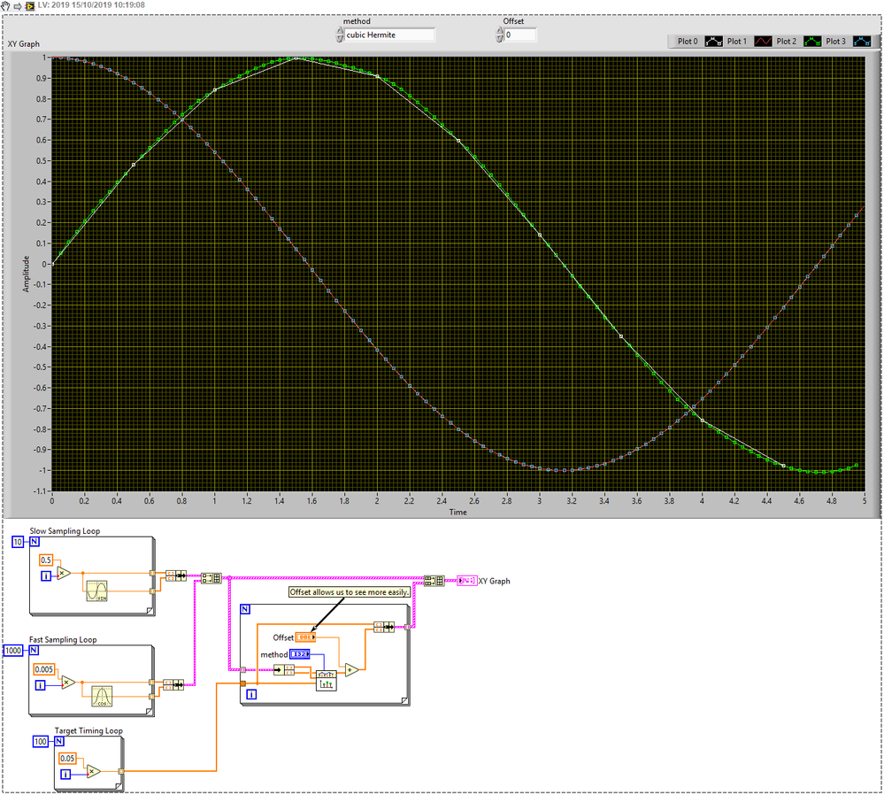
Task: Select the Bundle node inside the interpolation loop
Action: point(384,627)
